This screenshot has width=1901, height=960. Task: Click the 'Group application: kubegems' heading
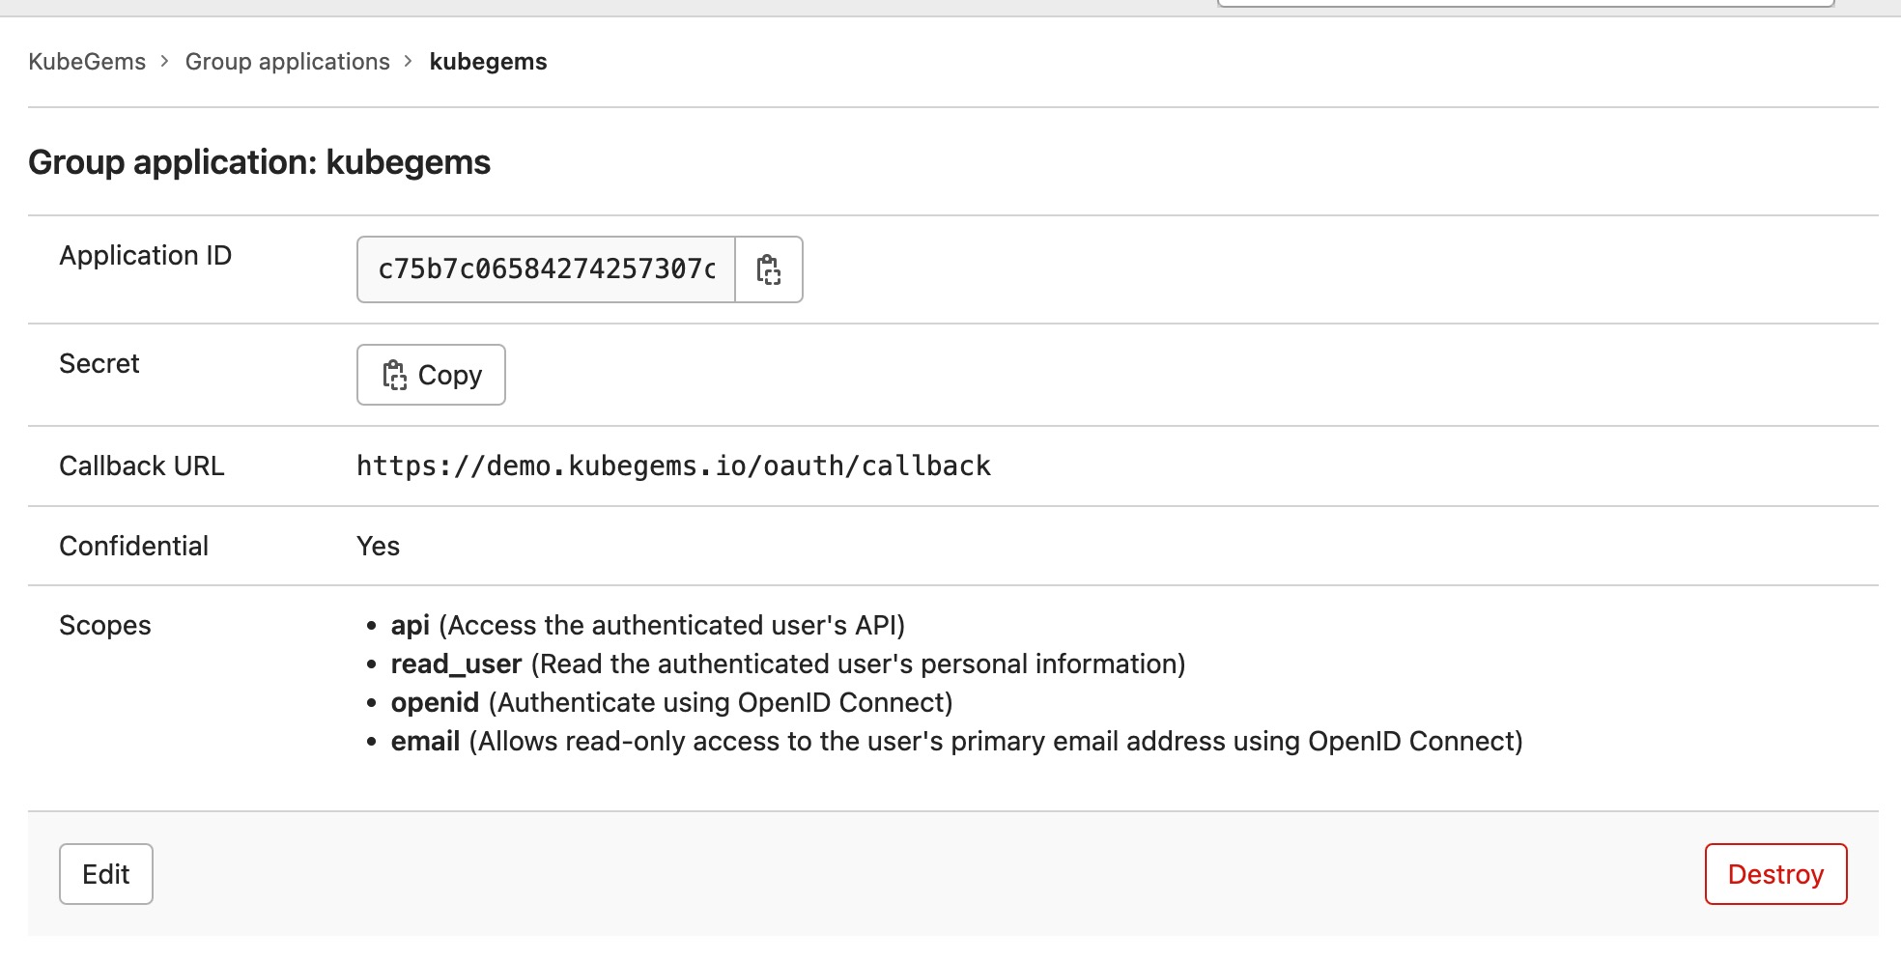pos(259,162)
